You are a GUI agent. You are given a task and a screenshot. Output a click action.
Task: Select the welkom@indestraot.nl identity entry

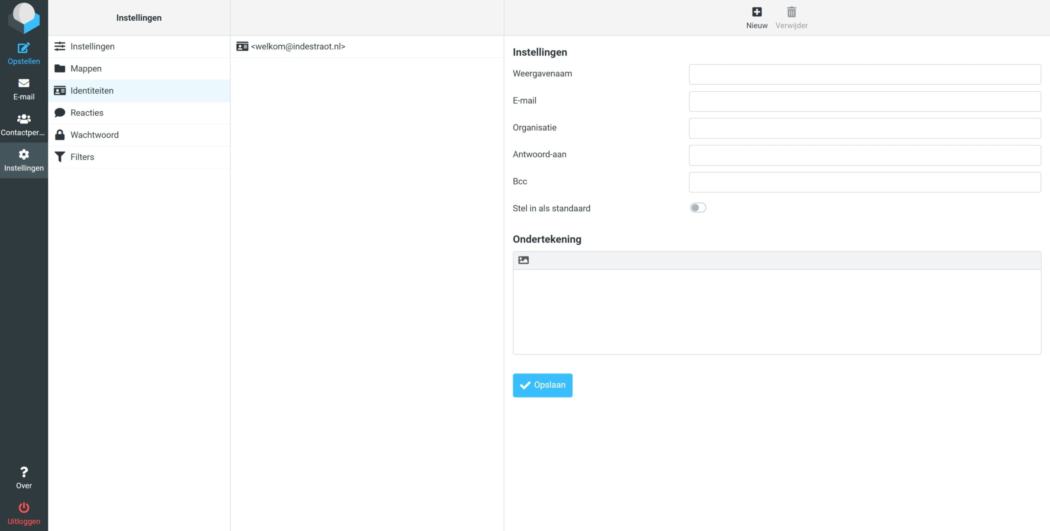(x=298, y=46)
